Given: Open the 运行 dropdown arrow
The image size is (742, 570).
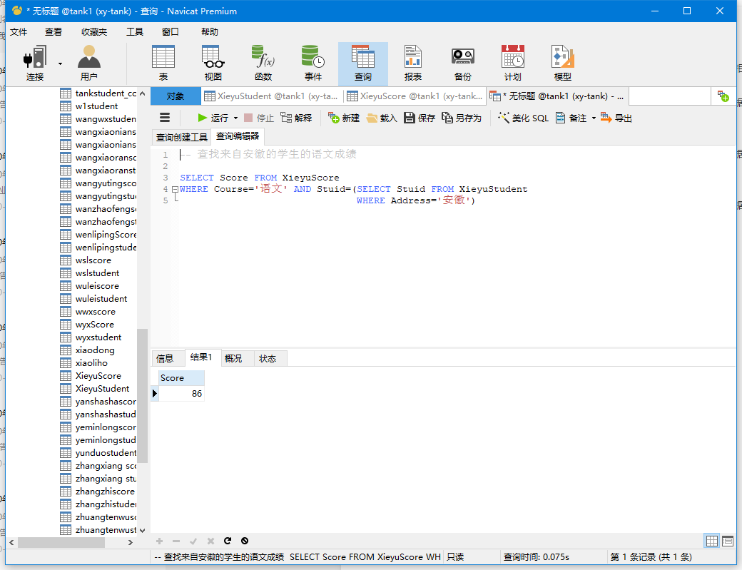Looking at the screenshot, I should [235, 118].
